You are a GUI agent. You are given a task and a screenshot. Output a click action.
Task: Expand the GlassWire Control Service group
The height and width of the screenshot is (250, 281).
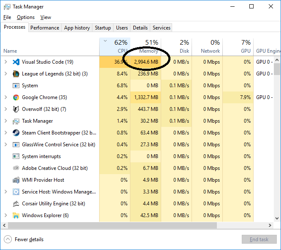click(6, 145)
